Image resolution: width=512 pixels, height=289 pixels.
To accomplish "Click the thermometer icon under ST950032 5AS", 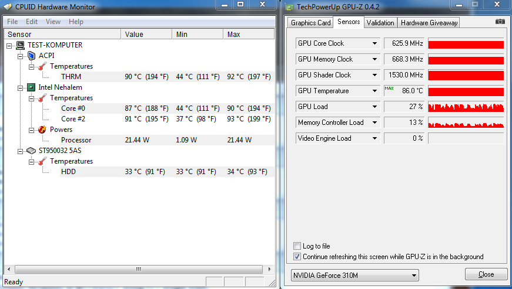I will pos(42,161).
